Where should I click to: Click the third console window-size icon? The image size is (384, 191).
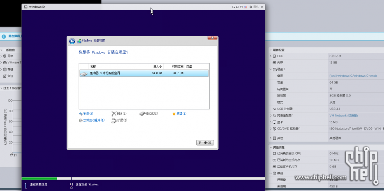click(x=241, y=7)
